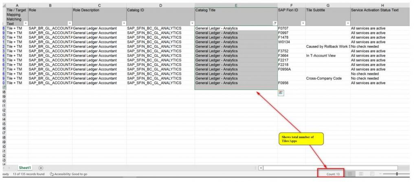Open the Quick Analysis icon below selection
This screenshot has height=182, width=417.
point(281,93)
